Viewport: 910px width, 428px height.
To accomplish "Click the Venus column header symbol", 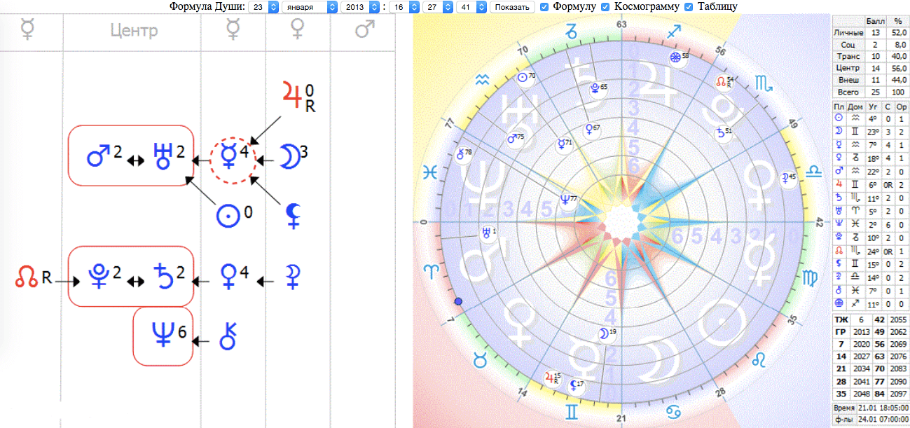I will [298, 31].
